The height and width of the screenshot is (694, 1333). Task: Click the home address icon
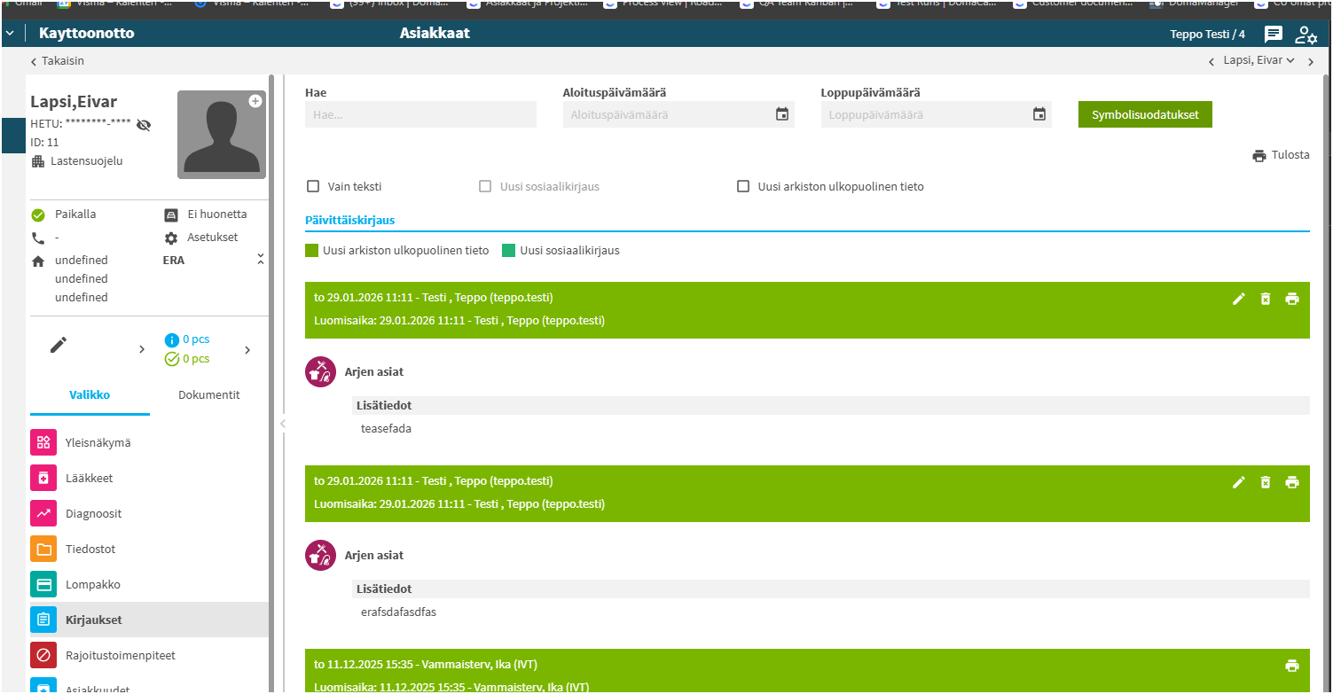(x=38, y=261)
